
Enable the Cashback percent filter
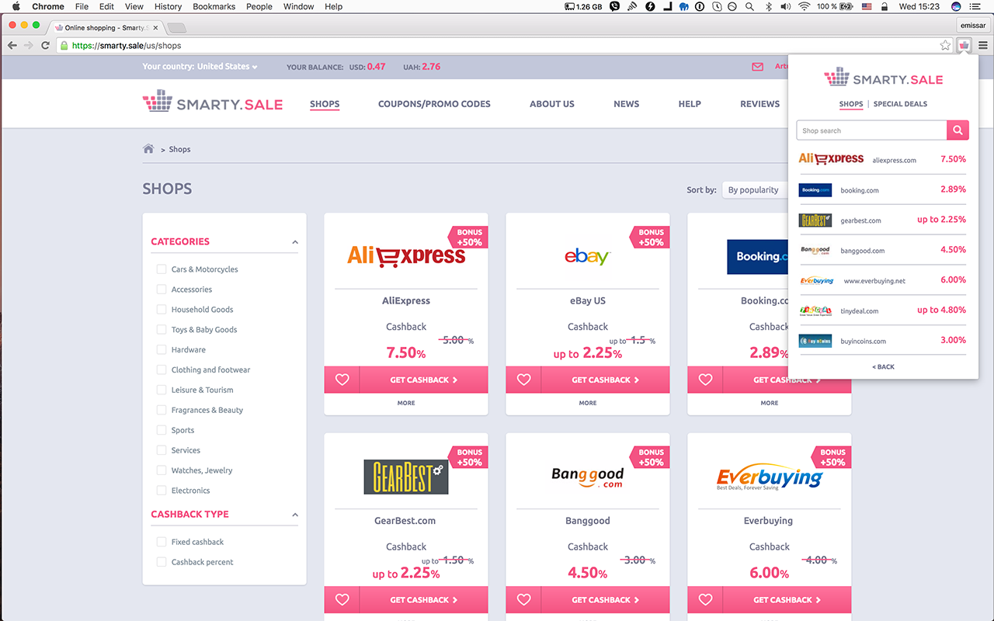tap(162, 562)
